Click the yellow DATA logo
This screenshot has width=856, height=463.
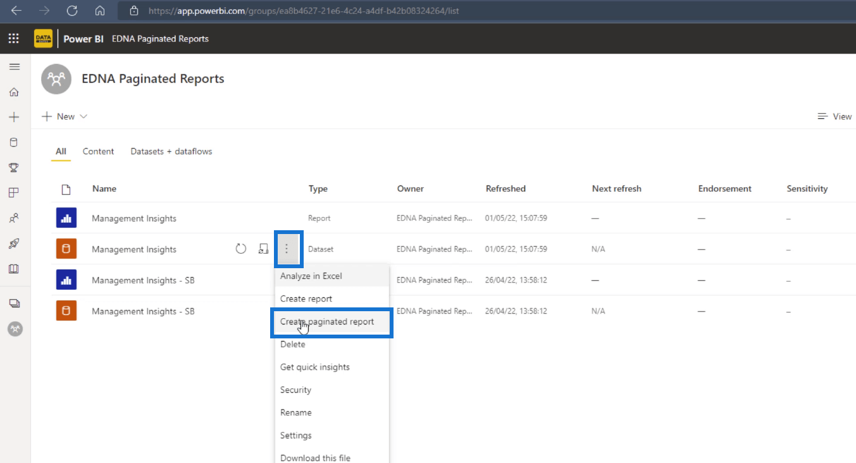click(x=43, y=39)
